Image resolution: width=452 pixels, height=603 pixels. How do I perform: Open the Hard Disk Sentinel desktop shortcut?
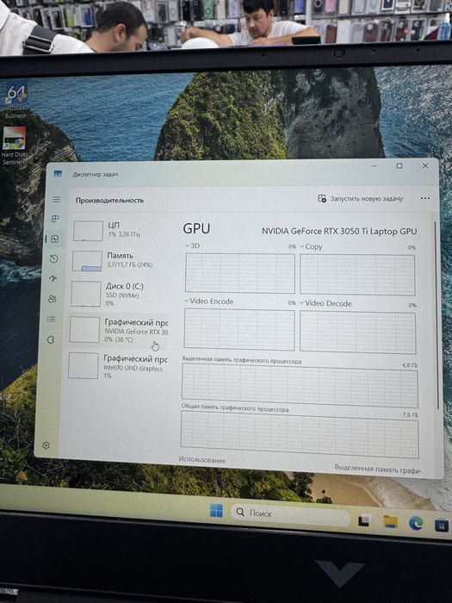click(x=14, y=146)
